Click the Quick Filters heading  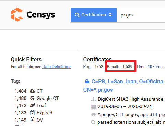pyautogui.click(x=26, y=59)
